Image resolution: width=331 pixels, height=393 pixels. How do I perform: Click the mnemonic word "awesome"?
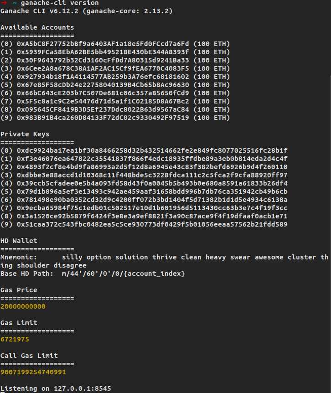[x=269, y=257]
